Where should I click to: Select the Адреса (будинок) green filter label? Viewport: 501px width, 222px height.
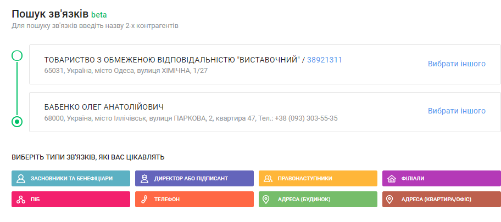point(318,200)
